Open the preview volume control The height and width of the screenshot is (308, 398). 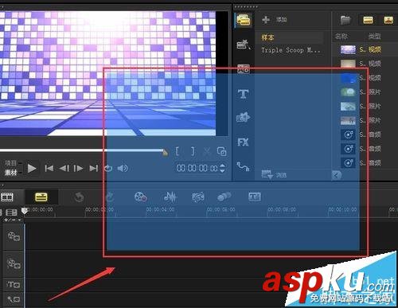pyautogui.click(x=123, y=168)
